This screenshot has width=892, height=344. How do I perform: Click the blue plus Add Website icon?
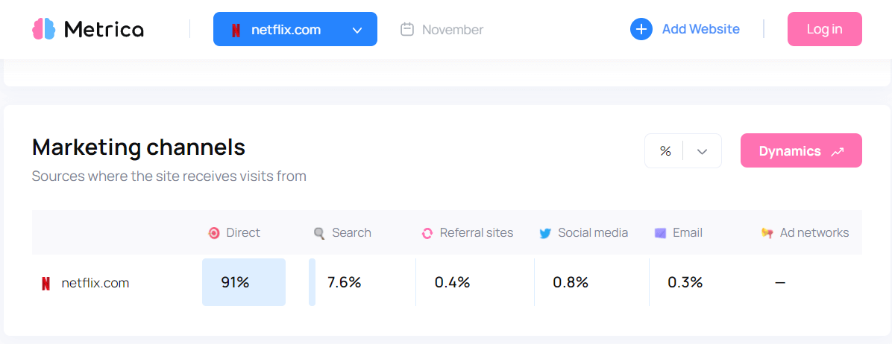(x=641, y=29)
